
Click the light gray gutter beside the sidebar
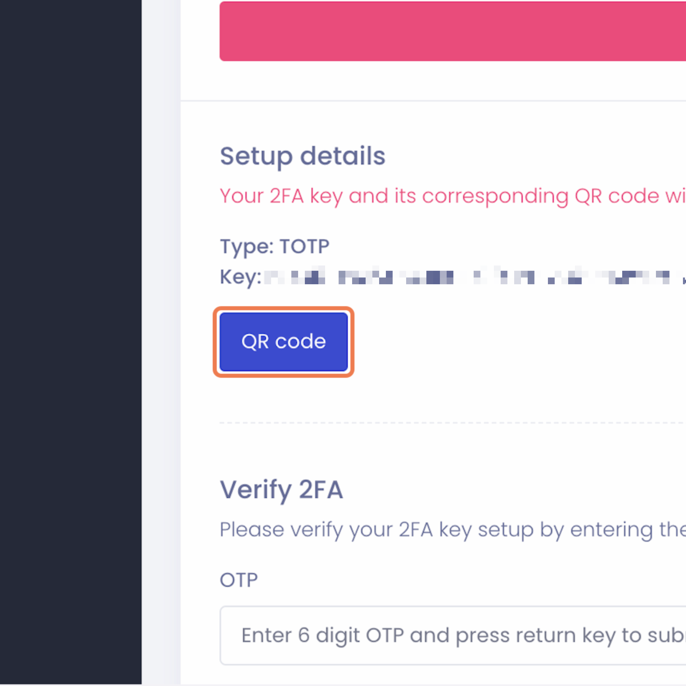(x=161, y=341)
